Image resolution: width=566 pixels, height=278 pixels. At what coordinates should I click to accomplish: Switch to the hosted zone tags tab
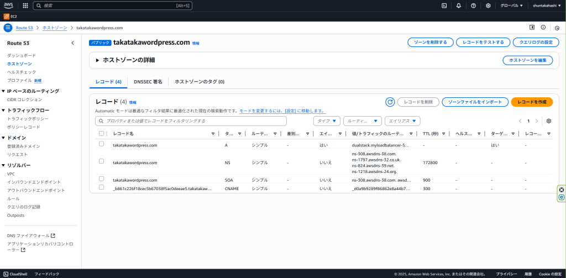tap(200, 82)
